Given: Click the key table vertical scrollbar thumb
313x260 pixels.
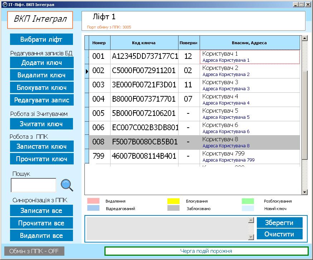Looking at the screenshot, I should pos(305,115).
